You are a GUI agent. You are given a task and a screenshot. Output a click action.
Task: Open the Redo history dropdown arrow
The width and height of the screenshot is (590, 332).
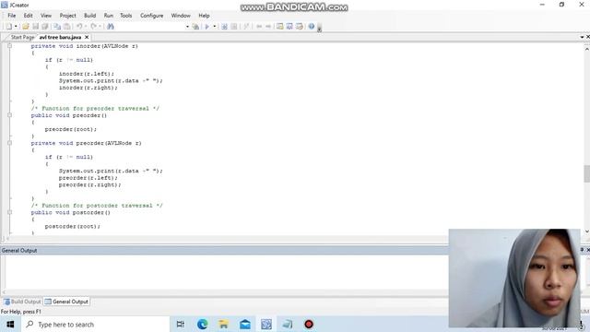coord(100,27)
